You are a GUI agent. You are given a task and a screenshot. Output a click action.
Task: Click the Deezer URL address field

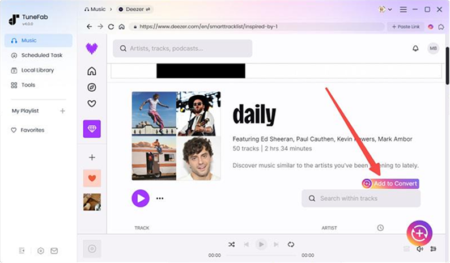256,27
